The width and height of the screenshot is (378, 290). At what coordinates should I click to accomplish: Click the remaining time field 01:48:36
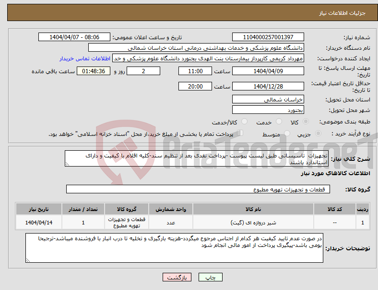[94, 71]
